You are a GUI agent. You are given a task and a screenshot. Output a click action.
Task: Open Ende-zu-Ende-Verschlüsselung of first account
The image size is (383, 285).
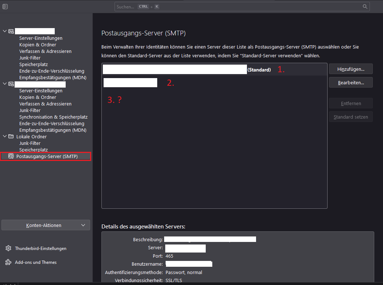51,71
